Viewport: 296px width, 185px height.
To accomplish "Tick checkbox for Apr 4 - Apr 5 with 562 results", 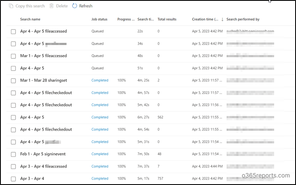I will pyautogui.click(x=13, y=117).
